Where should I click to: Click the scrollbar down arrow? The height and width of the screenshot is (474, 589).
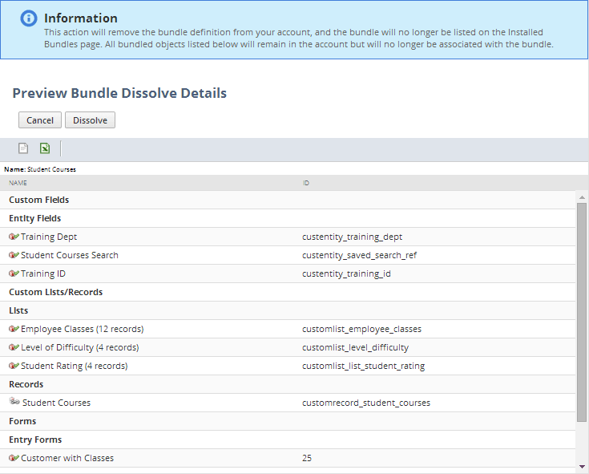582,467
